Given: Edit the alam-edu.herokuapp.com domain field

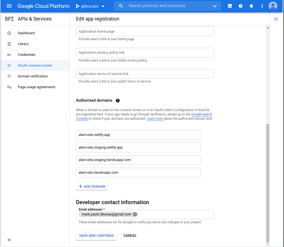Looking at the screenshot, I should (x=138, y=173).
